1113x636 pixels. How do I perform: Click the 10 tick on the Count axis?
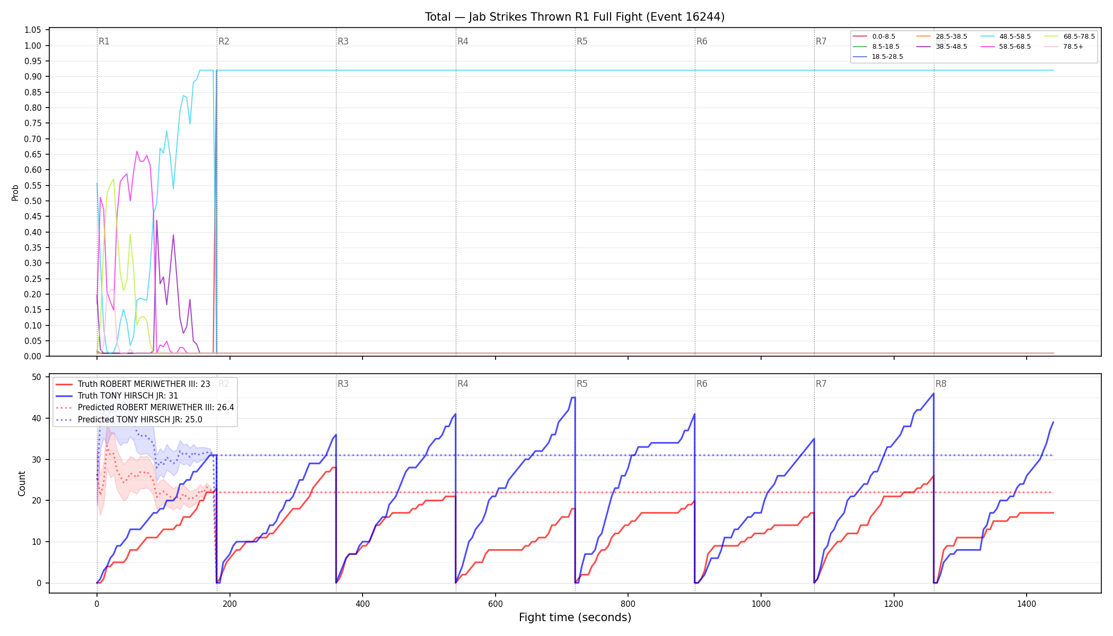coord(37,542)
